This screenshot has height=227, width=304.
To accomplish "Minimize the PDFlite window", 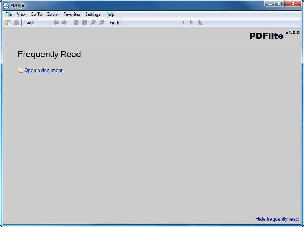I will pos(270,4).
